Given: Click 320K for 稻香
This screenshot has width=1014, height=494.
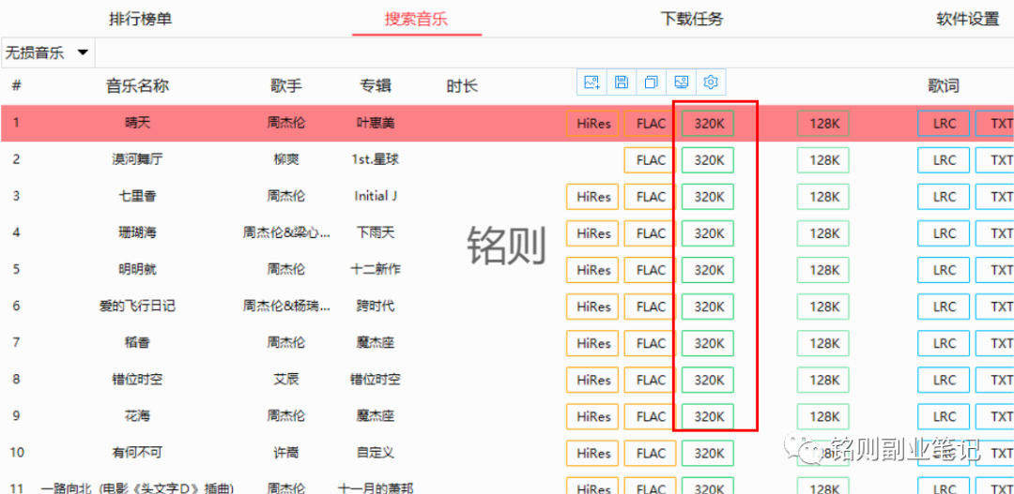Looking at the screenshot, I should coord(708,343).
